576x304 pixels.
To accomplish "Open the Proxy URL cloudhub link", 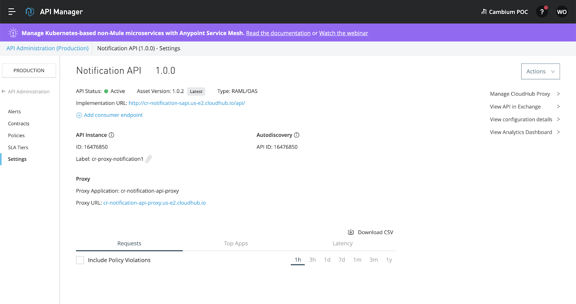I will click(154, 203).
